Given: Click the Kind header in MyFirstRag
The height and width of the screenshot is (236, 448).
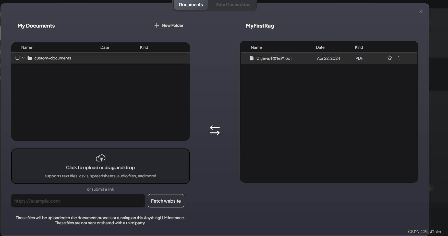Looking at the screenshot, I should [359, 47].
